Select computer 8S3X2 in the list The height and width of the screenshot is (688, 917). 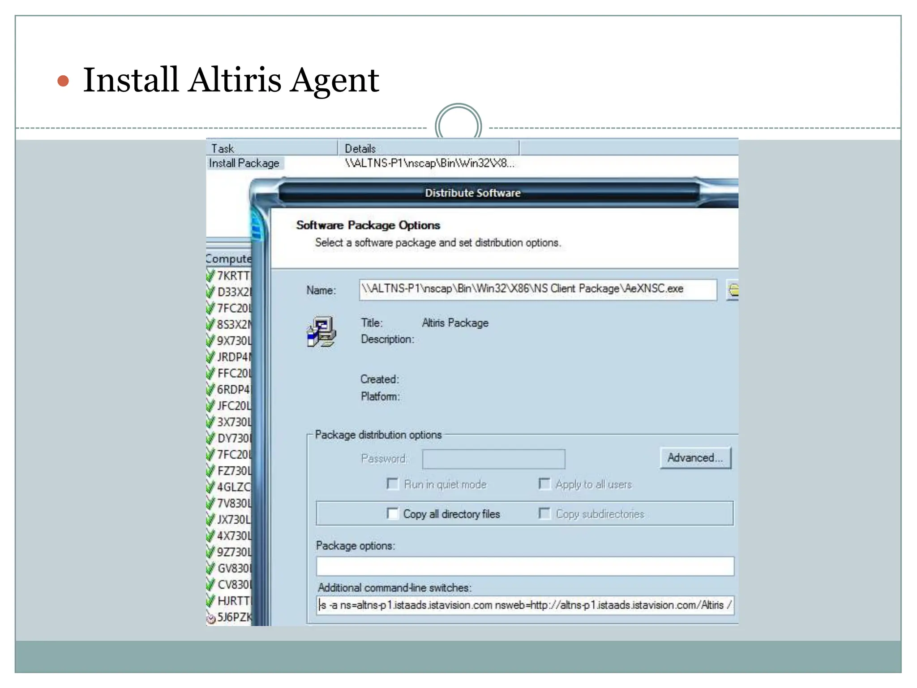click(x=234, y=324)
